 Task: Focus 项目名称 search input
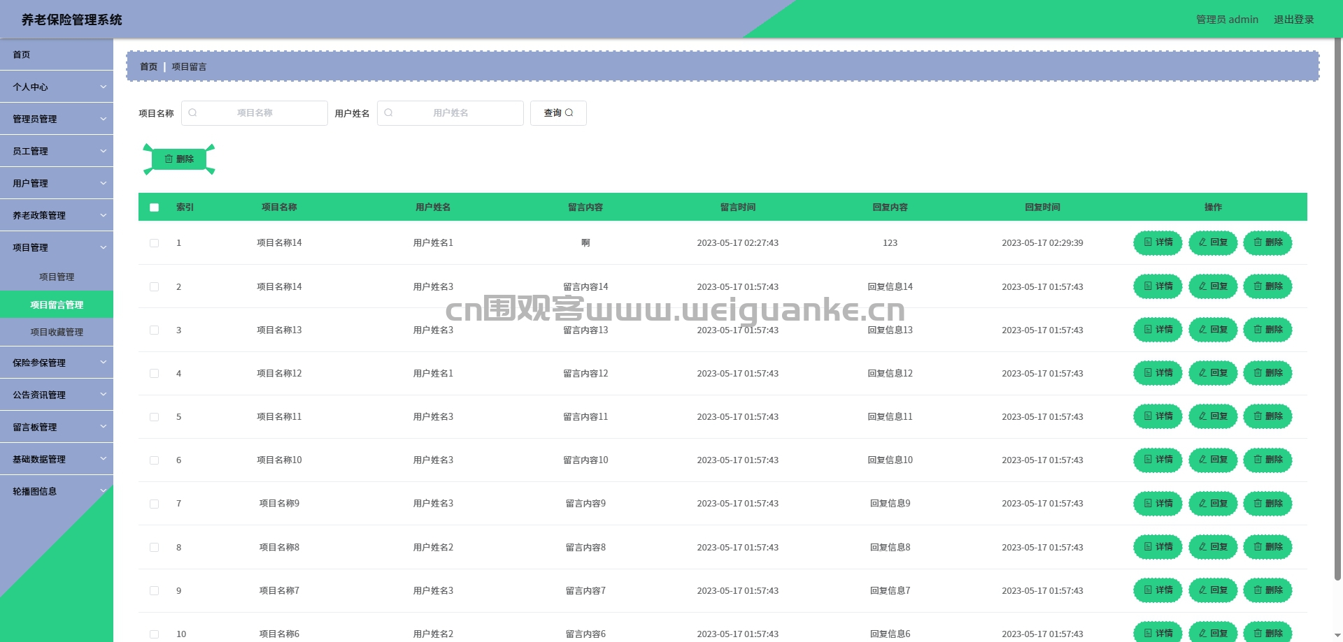pos(255,112)
